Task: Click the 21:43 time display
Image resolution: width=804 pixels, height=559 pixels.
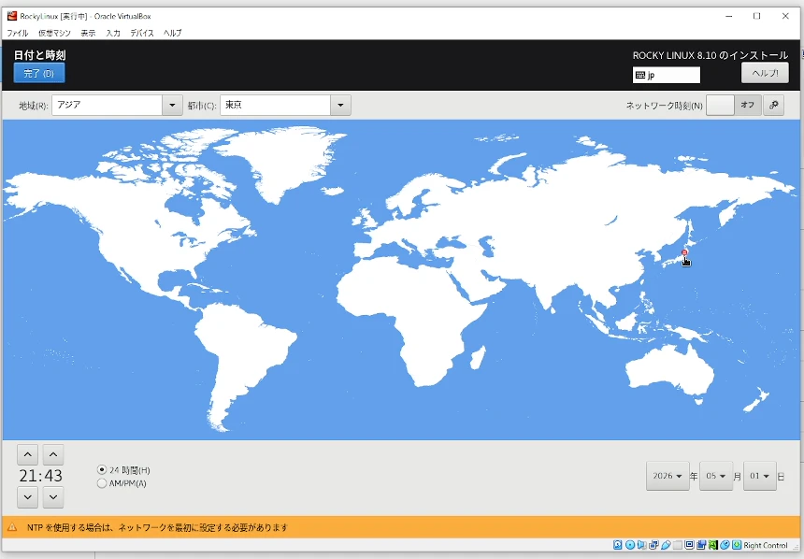Action: (40, 476)
